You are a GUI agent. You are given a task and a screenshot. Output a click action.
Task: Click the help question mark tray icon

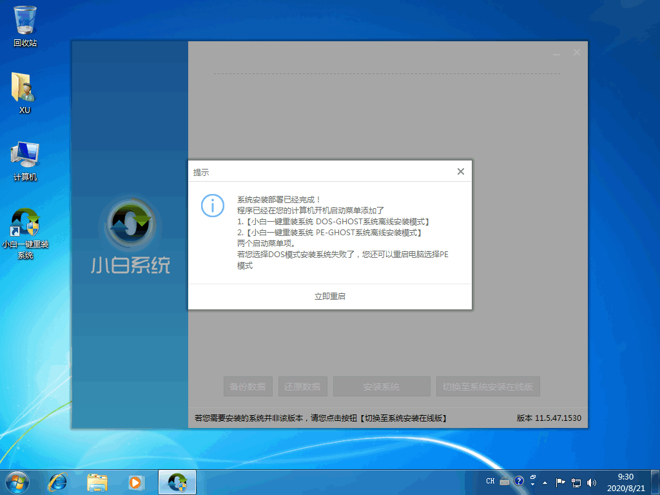pos(519,481)
